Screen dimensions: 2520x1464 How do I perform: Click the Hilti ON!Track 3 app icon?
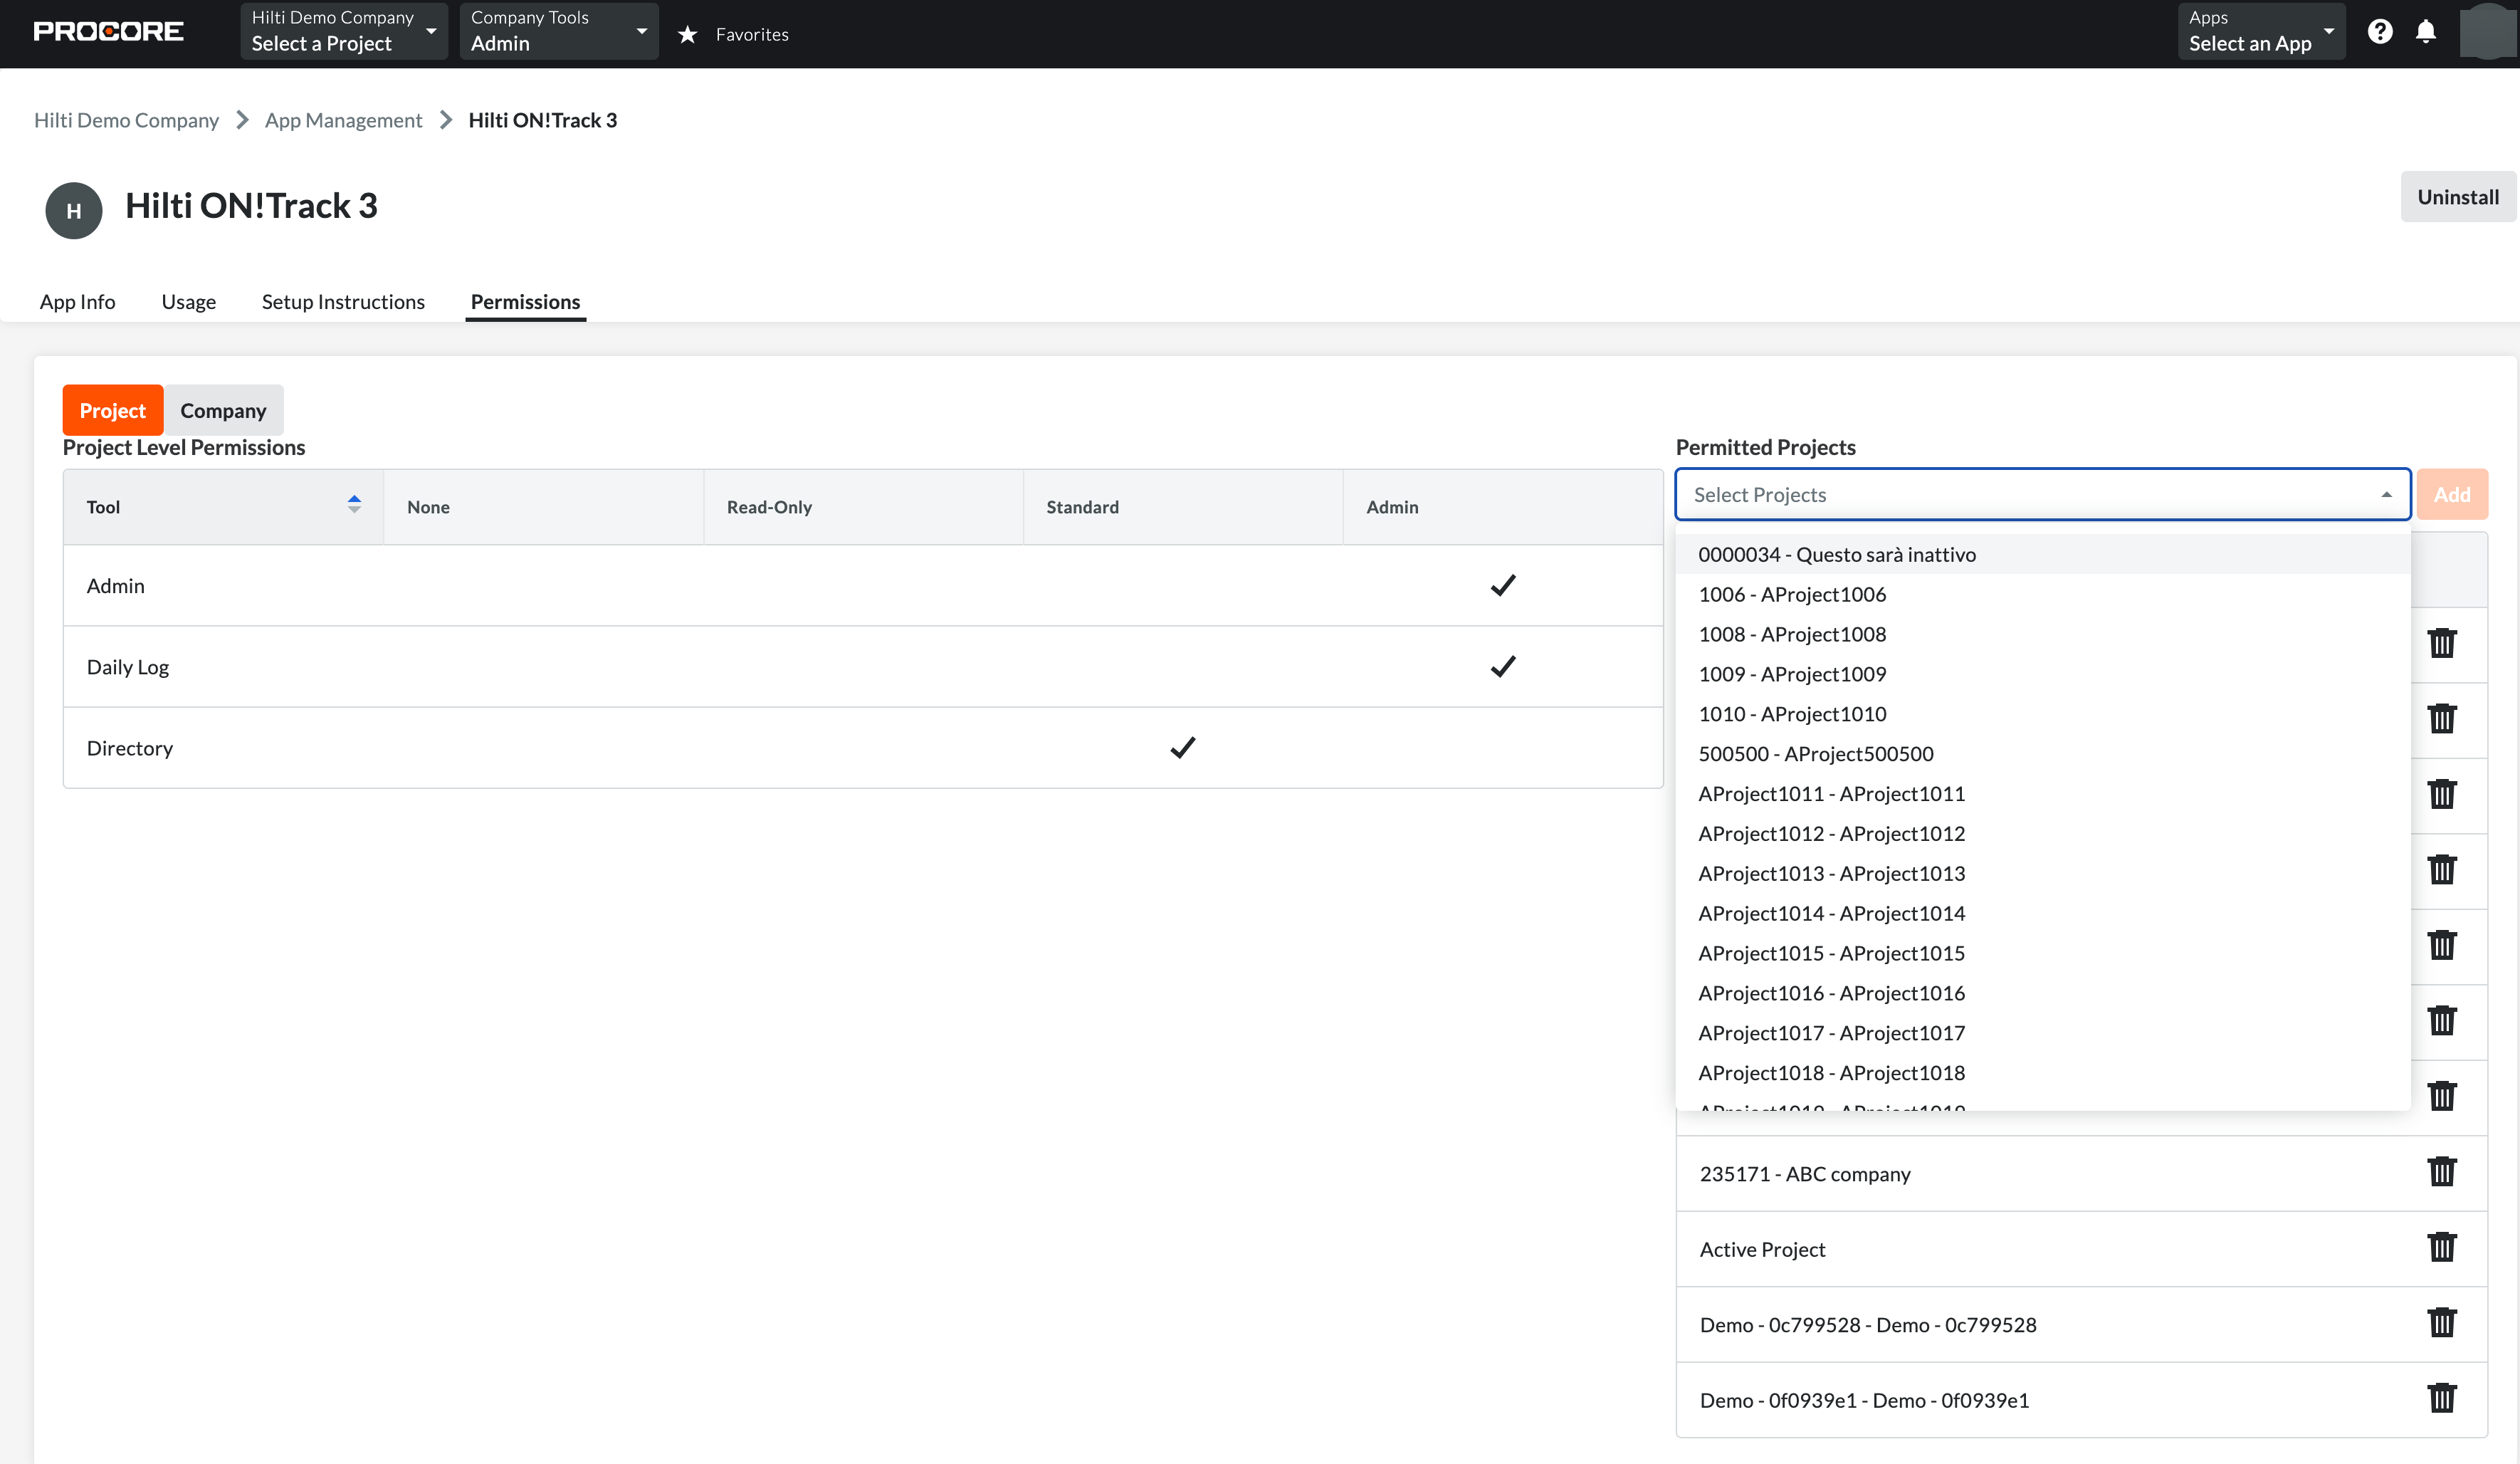pos(74,210)
